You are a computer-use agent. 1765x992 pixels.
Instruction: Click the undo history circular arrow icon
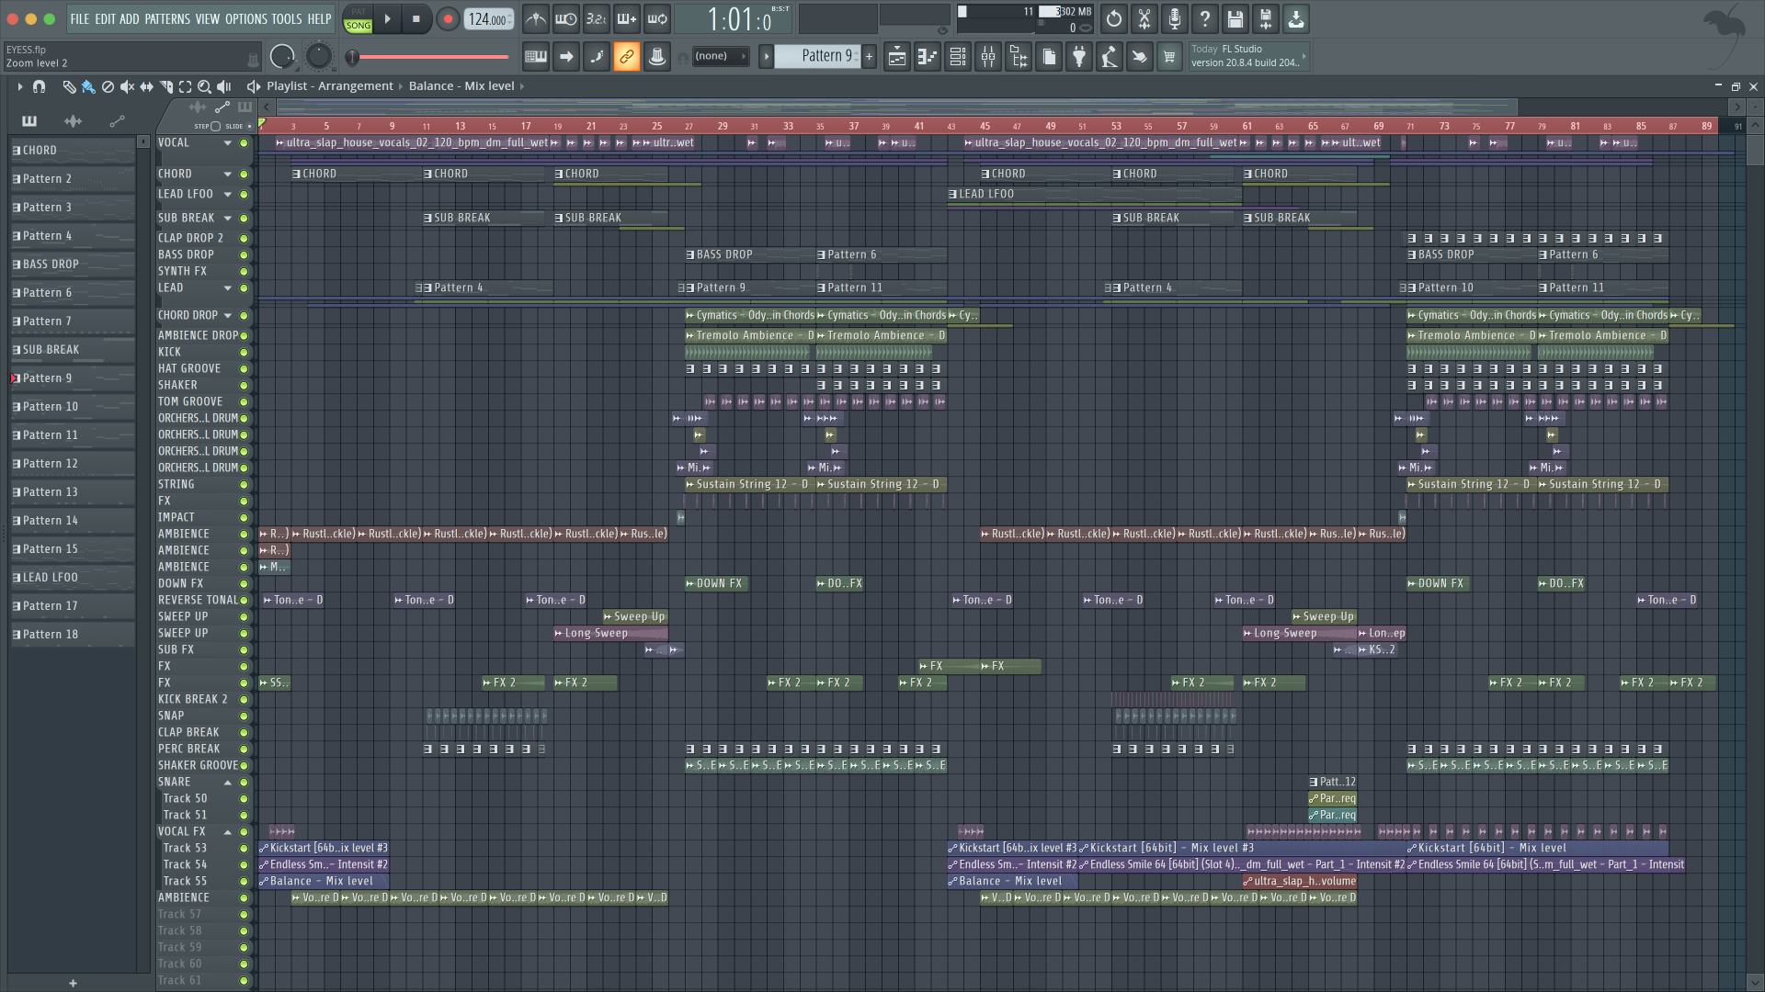(x=1114, y=19)
